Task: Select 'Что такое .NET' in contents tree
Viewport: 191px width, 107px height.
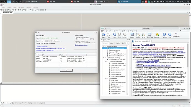Action: (113, 52)
